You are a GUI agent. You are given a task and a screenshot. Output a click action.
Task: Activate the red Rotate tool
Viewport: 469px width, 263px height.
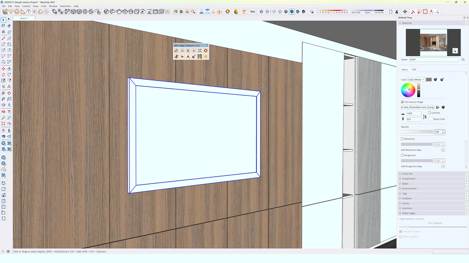4,75
